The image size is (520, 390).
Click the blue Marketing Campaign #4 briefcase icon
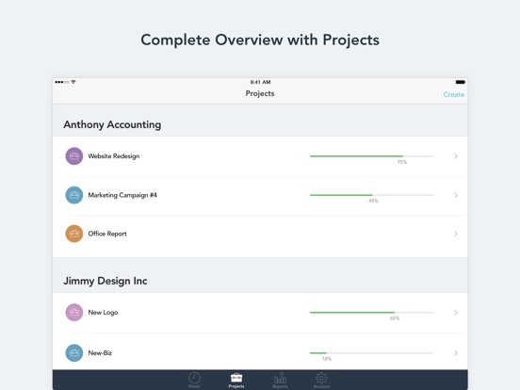(x=74, y=195)
